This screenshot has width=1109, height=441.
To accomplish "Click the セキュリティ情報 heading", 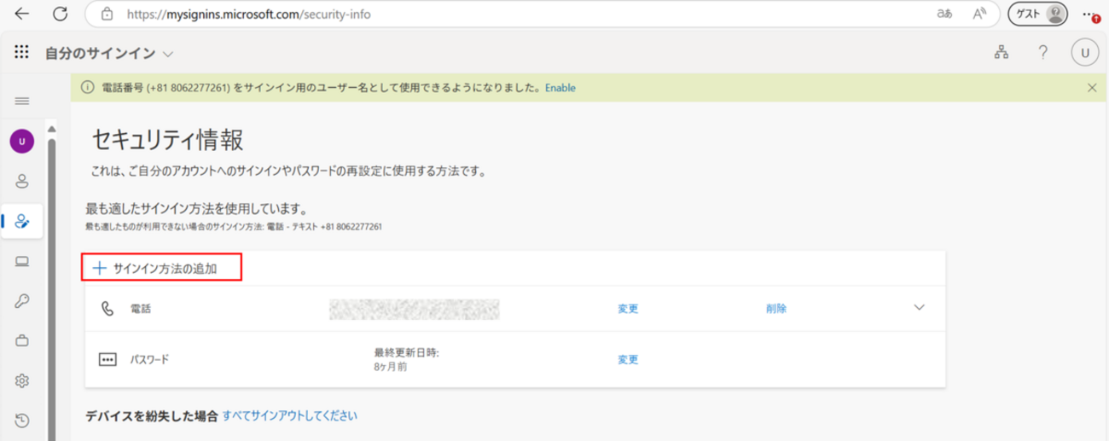I will (167, 141).
